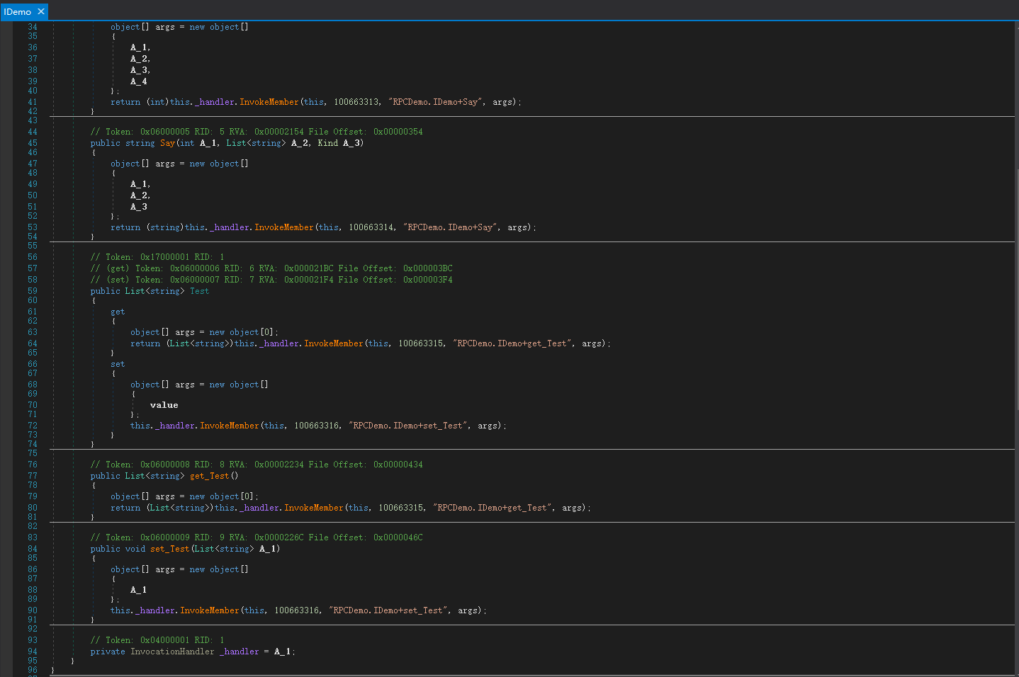The height and width of the screenshot is (677, 1019).
Task: Click the value keyword on line 70
Action: coord(164,405)
